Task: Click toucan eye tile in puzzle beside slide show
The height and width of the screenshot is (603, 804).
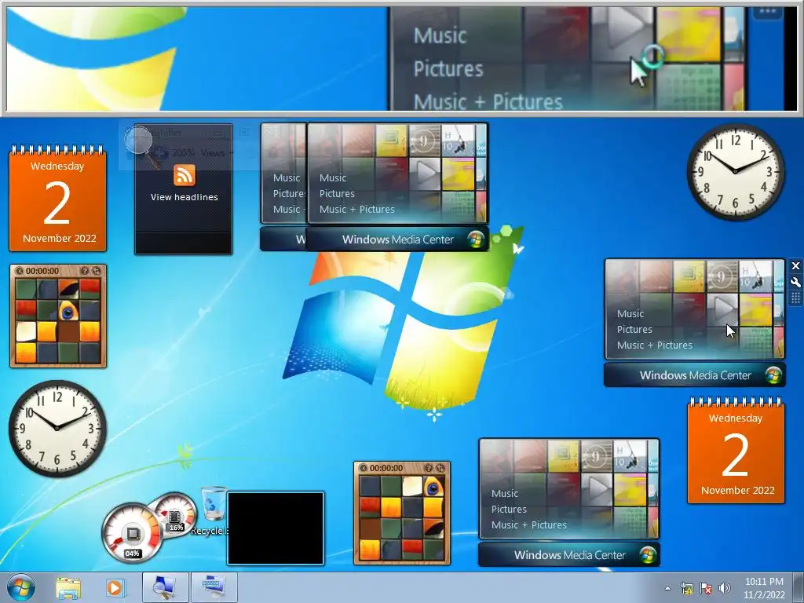Action: 433,487
